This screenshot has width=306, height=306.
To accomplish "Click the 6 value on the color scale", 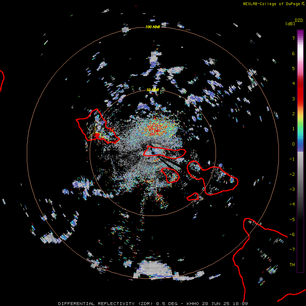I will point(293,53).
